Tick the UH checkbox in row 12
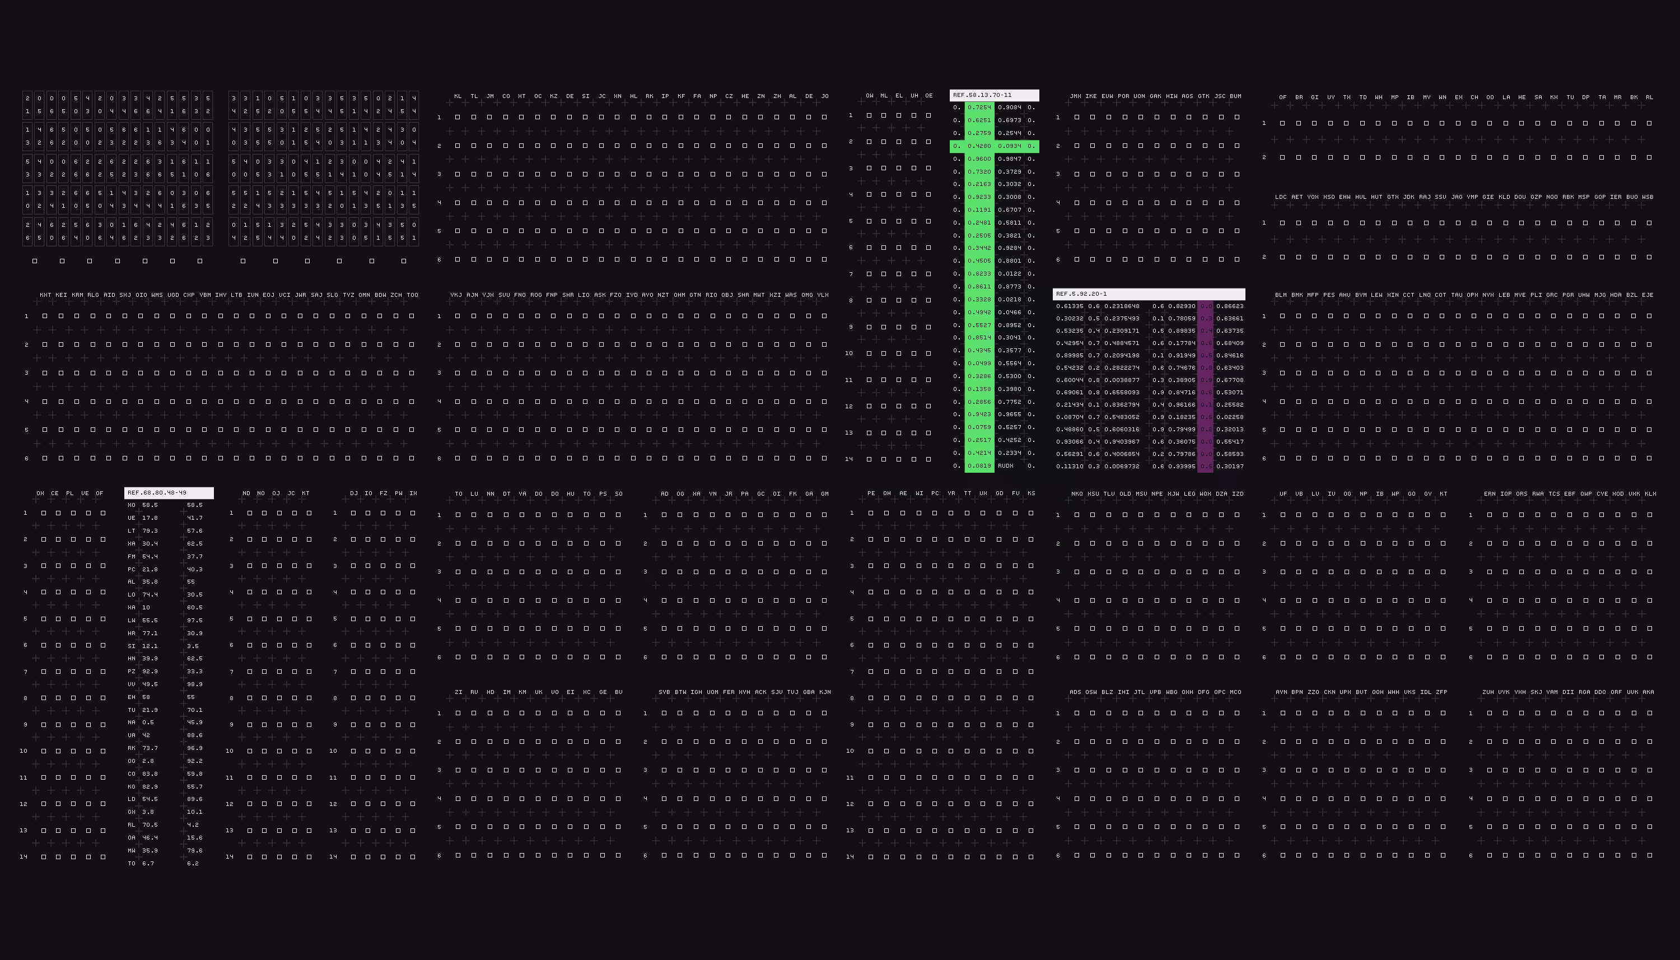The width and height of the screenshot is (1680, 960). click(914, 406)
